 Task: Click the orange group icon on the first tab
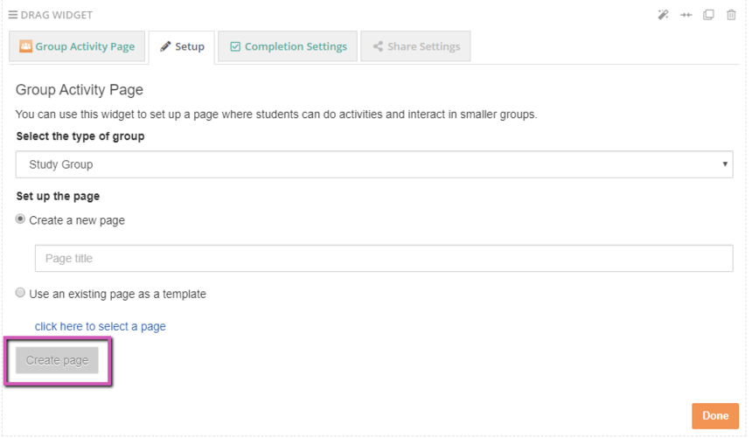25,46
